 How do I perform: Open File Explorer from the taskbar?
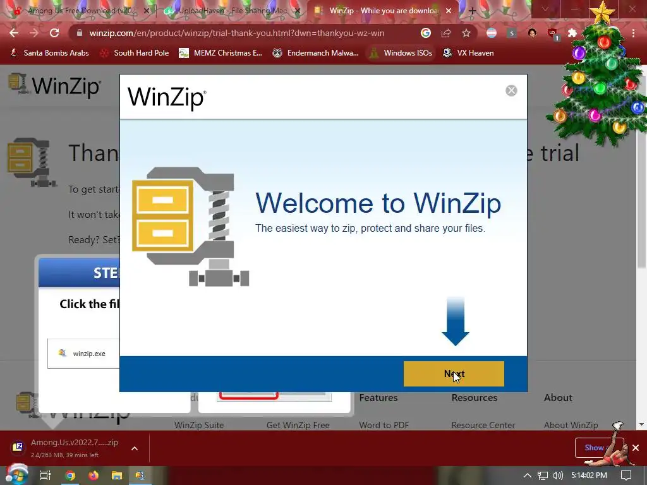click(x=117, y=476)
